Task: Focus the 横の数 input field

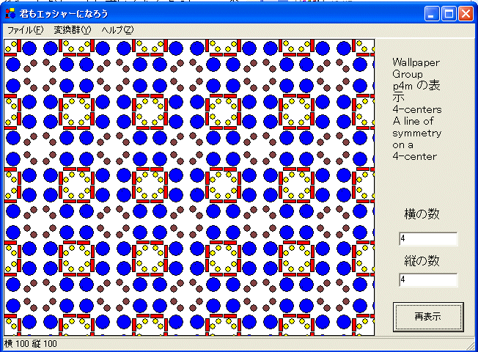Action: [428, 238]
